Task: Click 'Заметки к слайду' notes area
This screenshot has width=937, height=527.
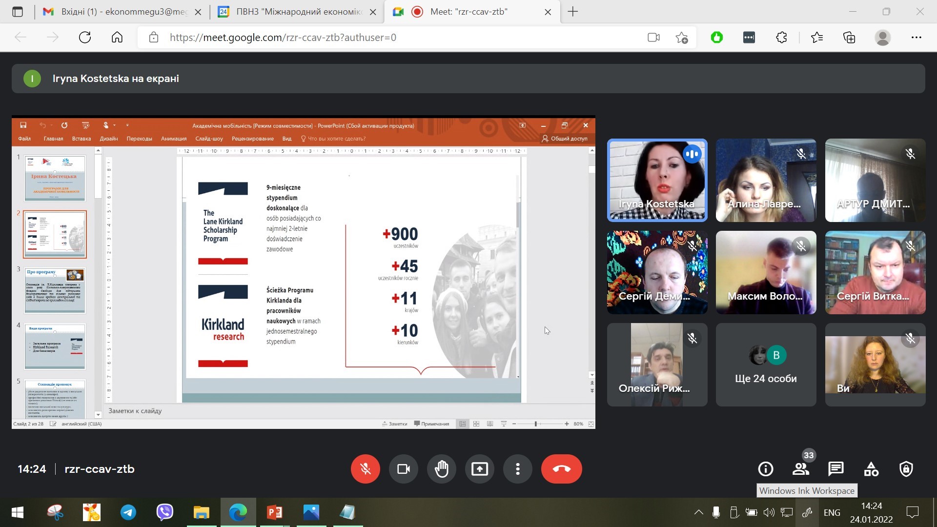Action: pos(135,411)
